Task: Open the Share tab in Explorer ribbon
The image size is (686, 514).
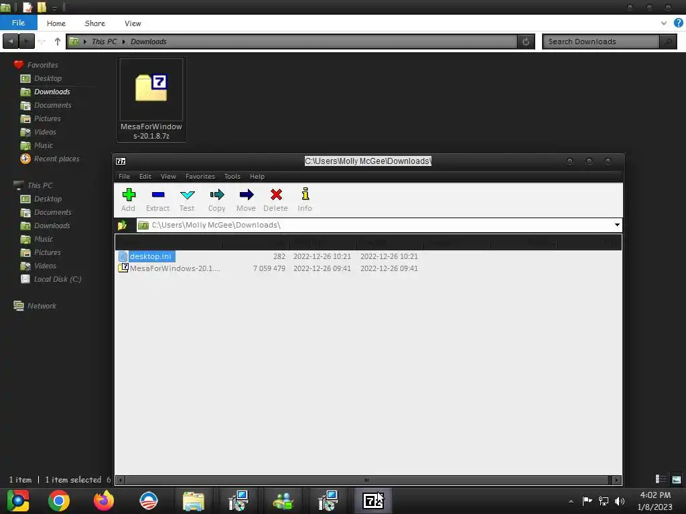Action: click(95, 23)
